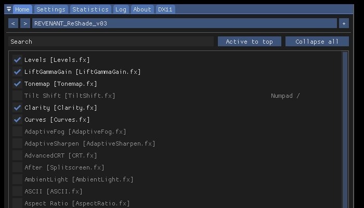Switch to the Statistics tab
Screen dimensions: 364x208
[90, 9]
